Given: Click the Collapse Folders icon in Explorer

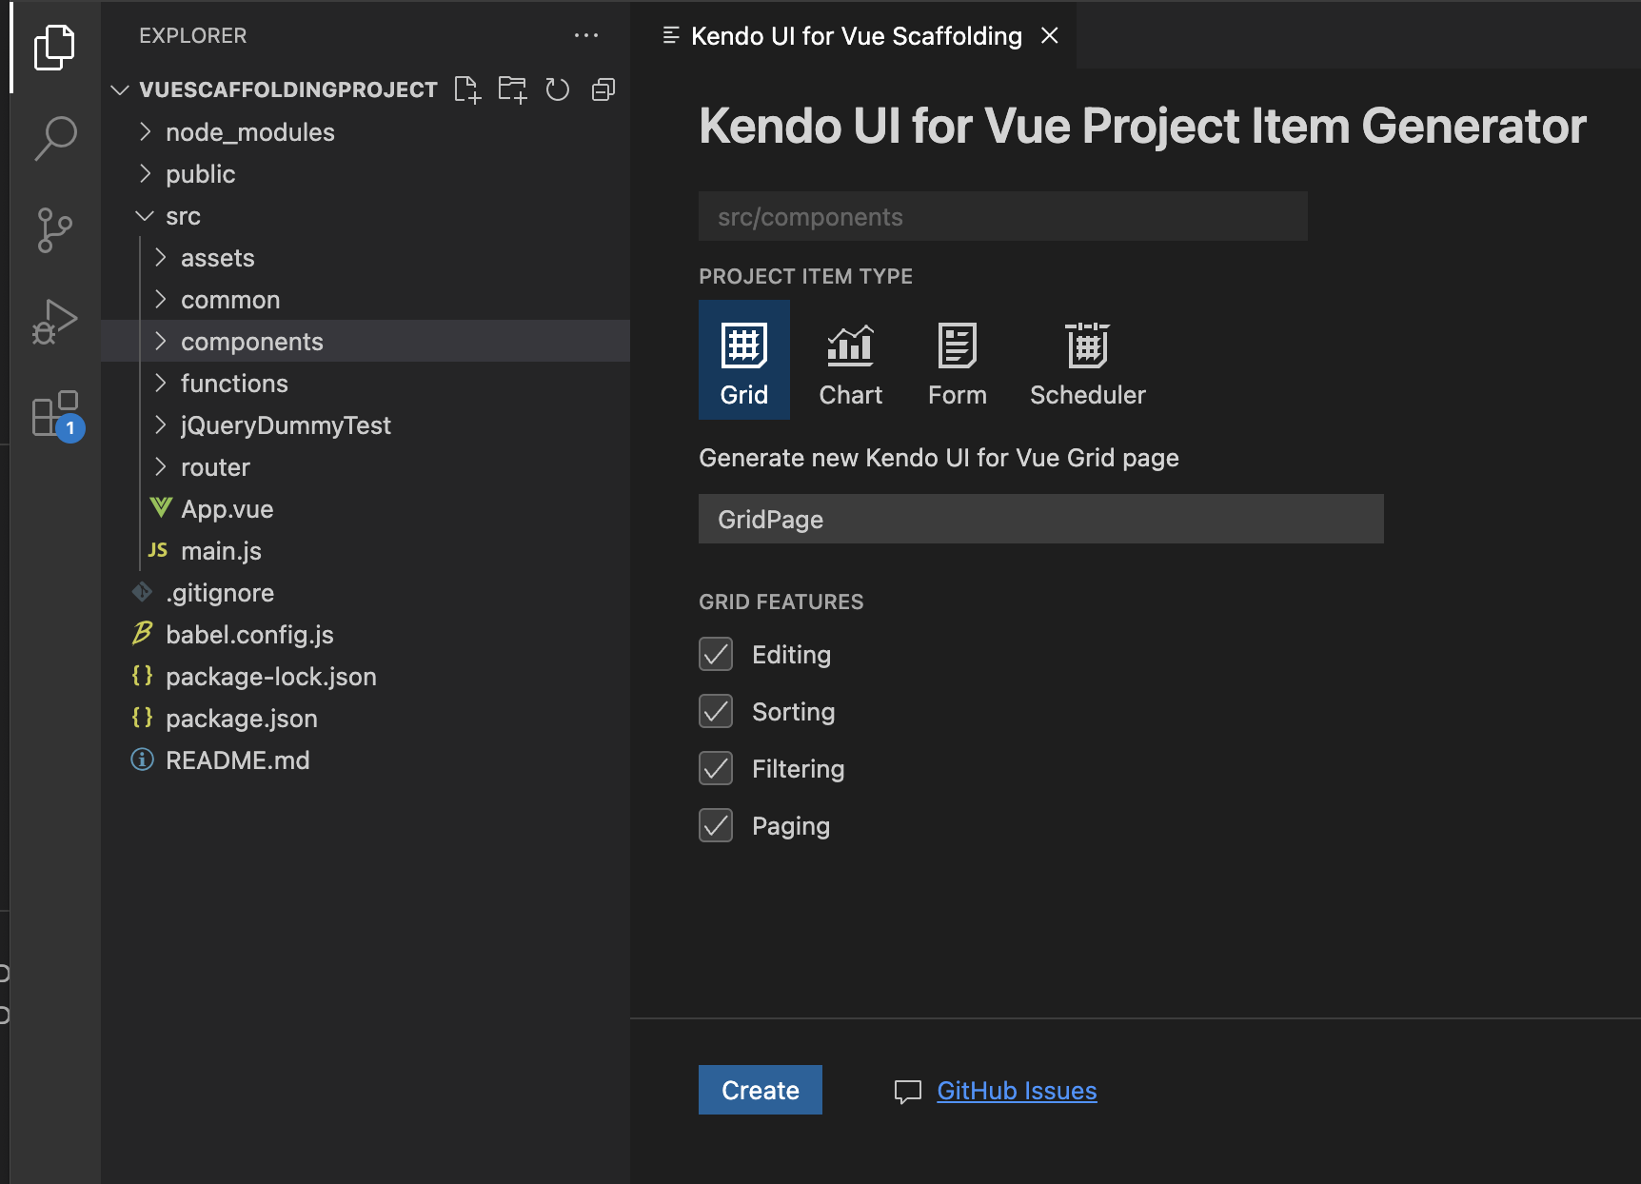Looking at the screenshot, I should tap(603, 89).
